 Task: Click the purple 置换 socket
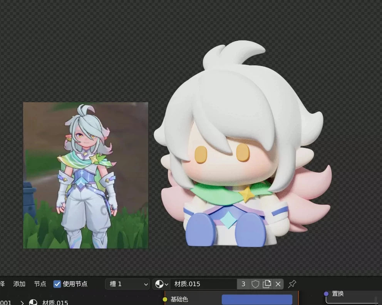click(326, 294)
